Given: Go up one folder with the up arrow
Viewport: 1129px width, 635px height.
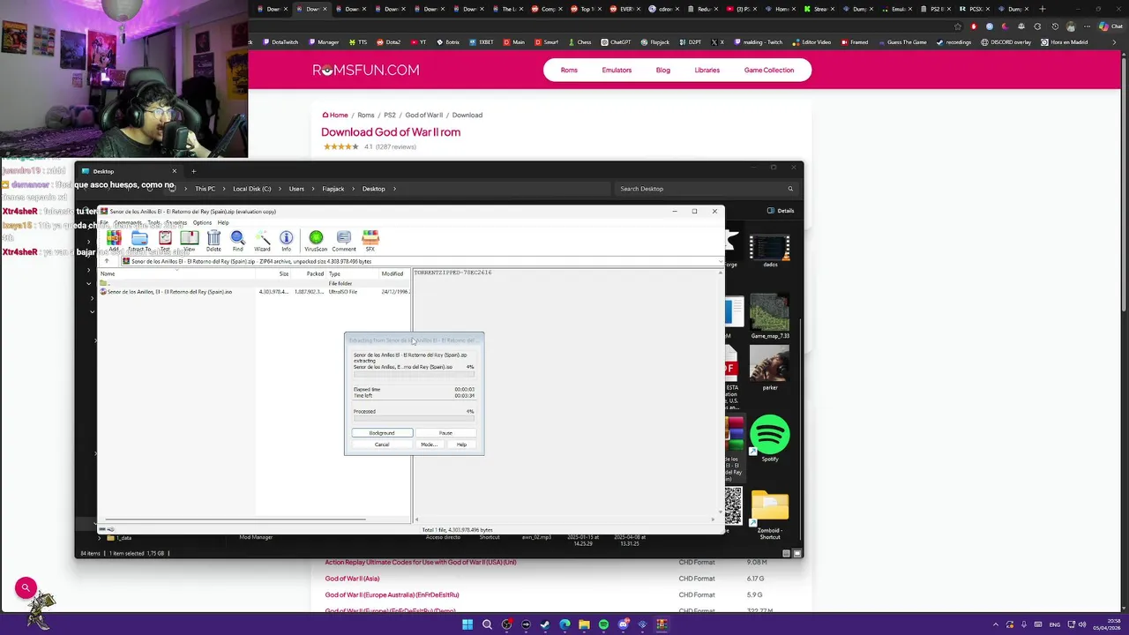Looking at the screenshot, I should [x=108, y=261].
